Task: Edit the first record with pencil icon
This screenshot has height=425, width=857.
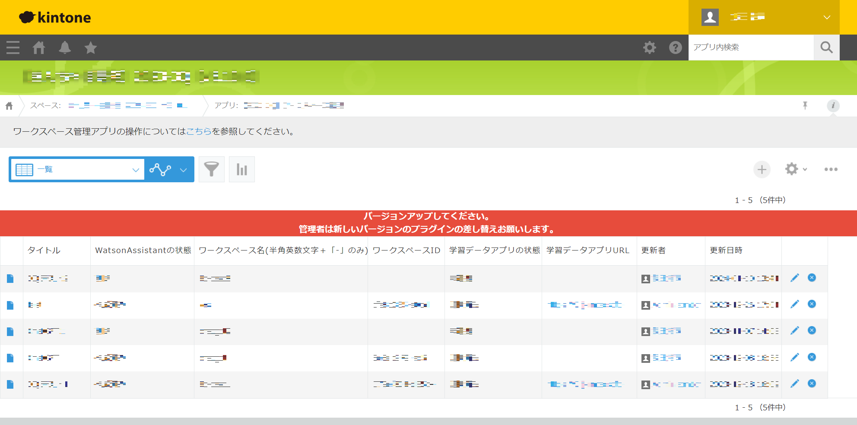Action: (794, 278)
